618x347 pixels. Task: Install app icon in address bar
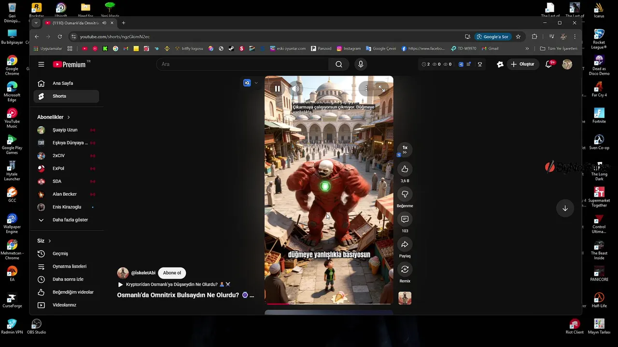tap(467, 37)
